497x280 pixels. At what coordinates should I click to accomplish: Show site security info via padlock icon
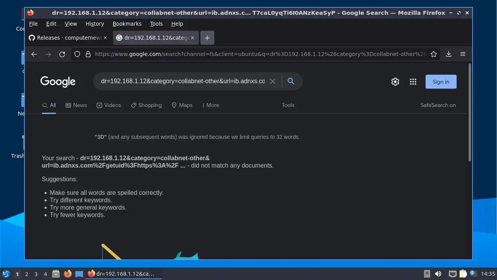coord(88,54)
